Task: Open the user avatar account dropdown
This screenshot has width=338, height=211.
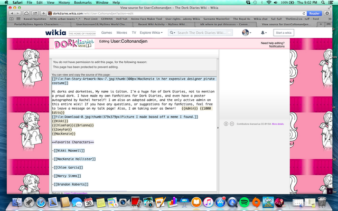Action: pyautogui.click(x=247, y=33)
